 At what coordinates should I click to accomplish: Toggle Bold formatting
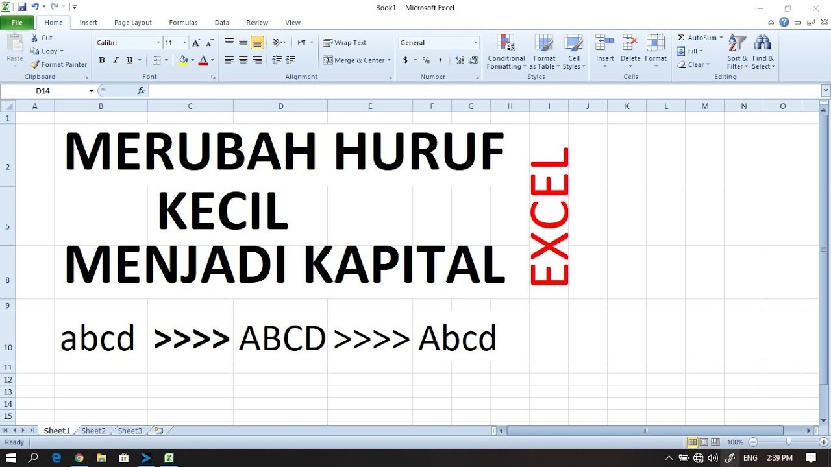(102, 60)
